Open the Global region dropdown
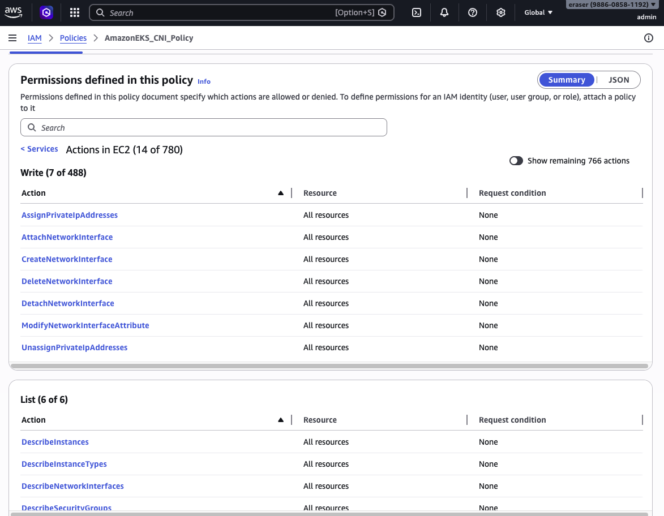Viewport: 664px width, 516px height. tap(537, 12)
